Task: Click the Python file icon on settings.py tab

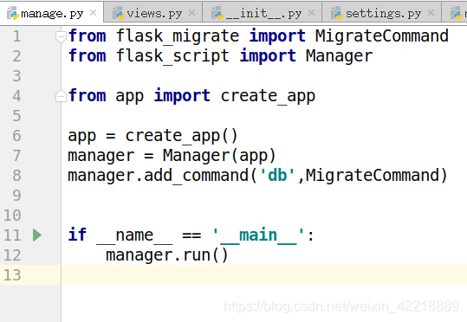Action: pos(337,13)
